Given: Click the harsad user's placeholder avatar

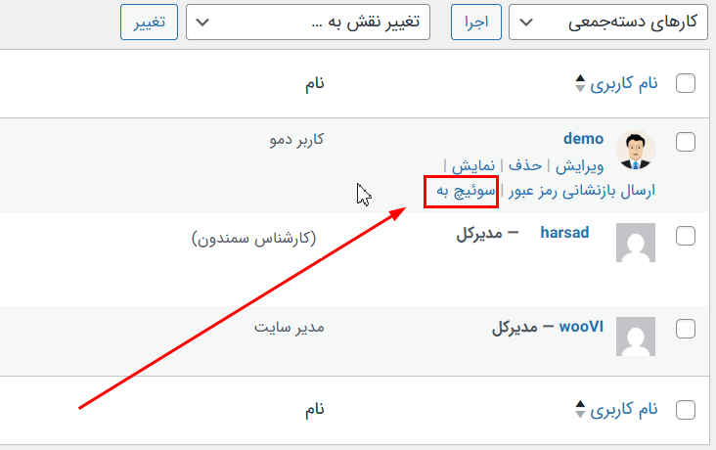Looking at the screenshot, I should (x=636, y=243).
